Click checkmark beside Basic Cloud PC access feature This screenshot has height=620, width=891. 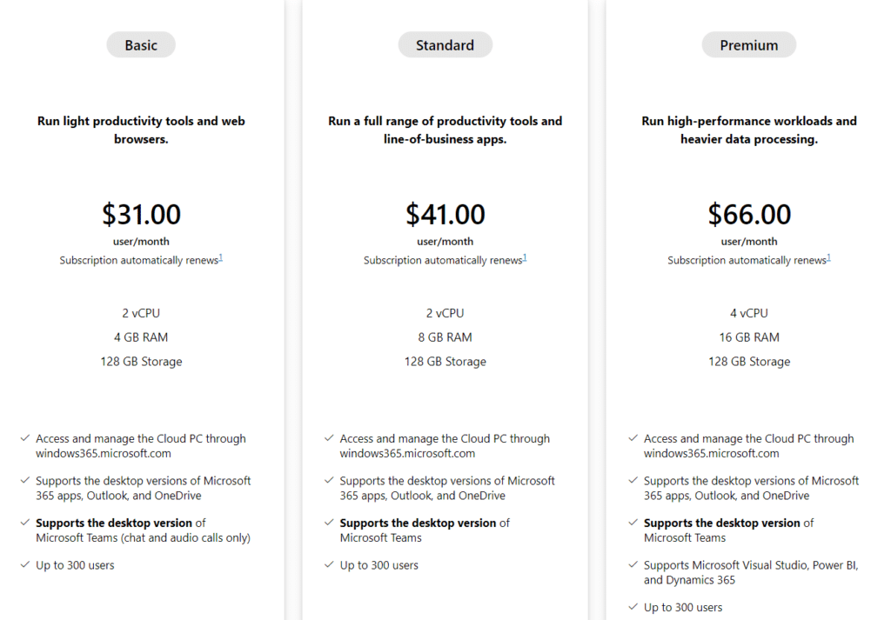pyautogui.click(x=25, y=438)
